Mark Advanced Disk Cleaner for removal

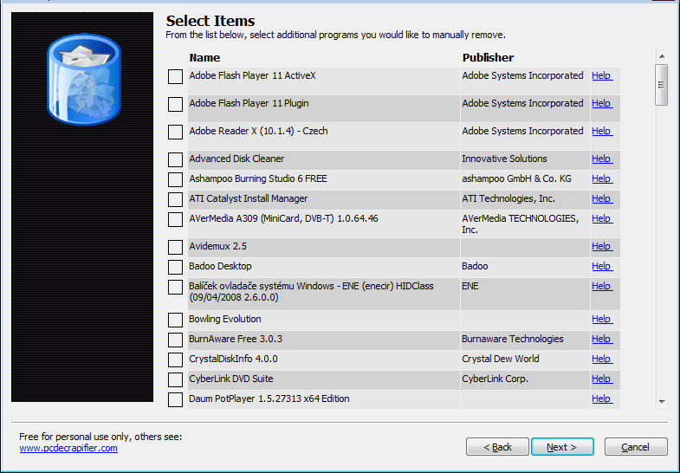pos(175,160)
